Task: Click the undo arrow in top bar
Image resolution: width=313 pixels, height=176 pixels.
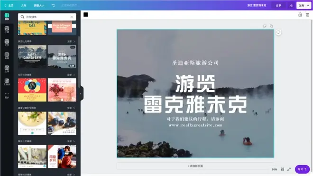Action: 53,5
